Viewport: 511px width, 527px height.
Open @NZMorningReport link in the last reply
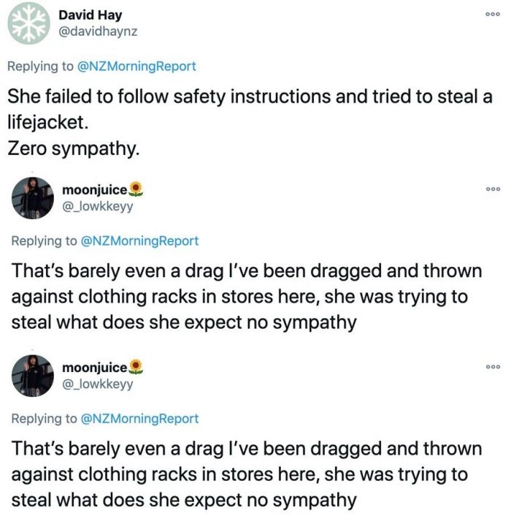click(x=139, y=419)
